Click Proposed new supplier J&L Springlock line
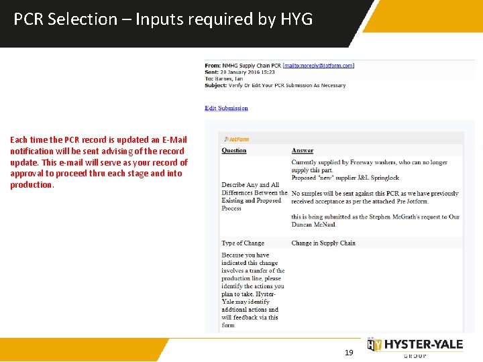 345,178
